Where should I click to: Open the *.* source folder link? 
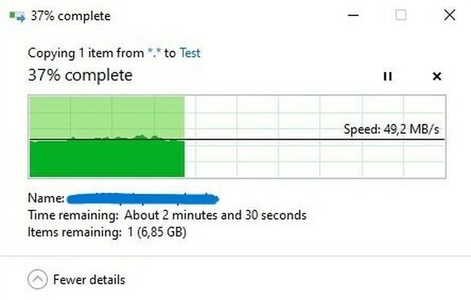point(154,53)
